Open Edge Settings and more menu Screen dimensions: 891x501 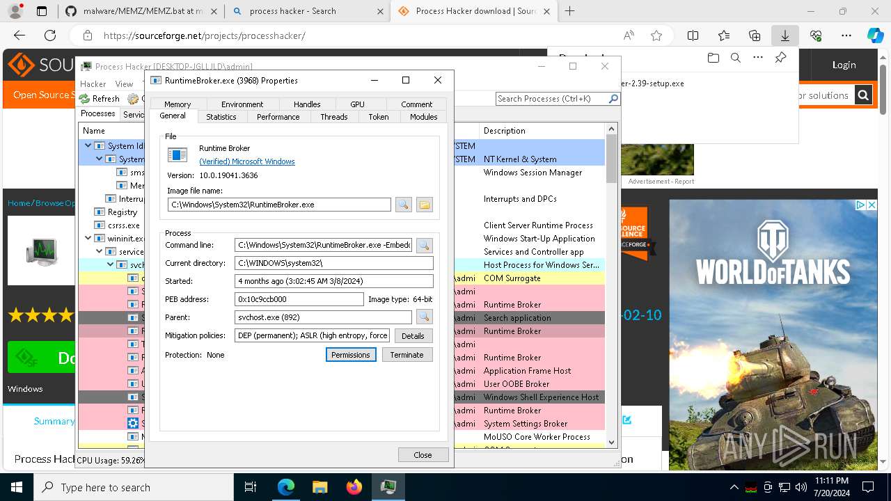pos(846,35)
